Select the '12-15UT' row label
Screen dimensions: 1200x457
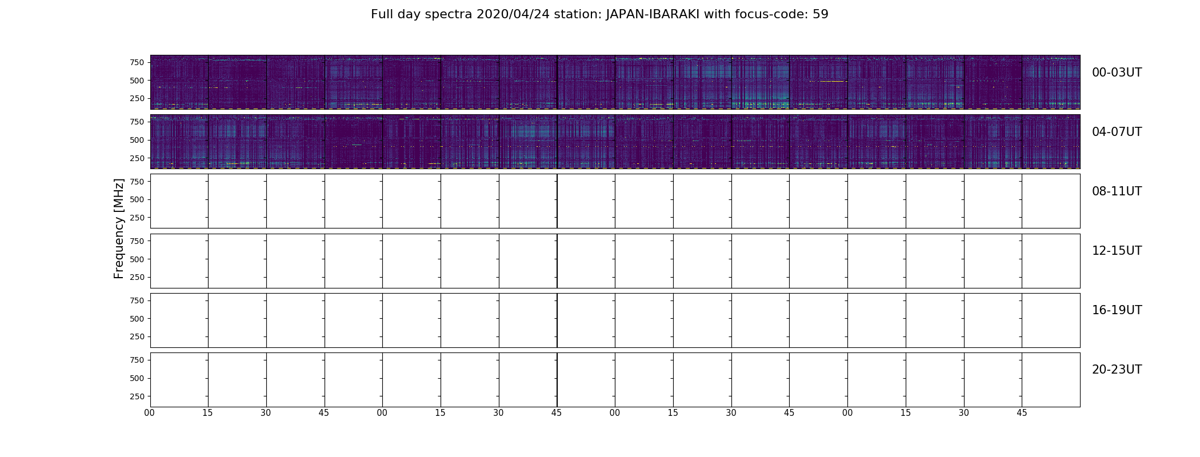click(1117, 251)
